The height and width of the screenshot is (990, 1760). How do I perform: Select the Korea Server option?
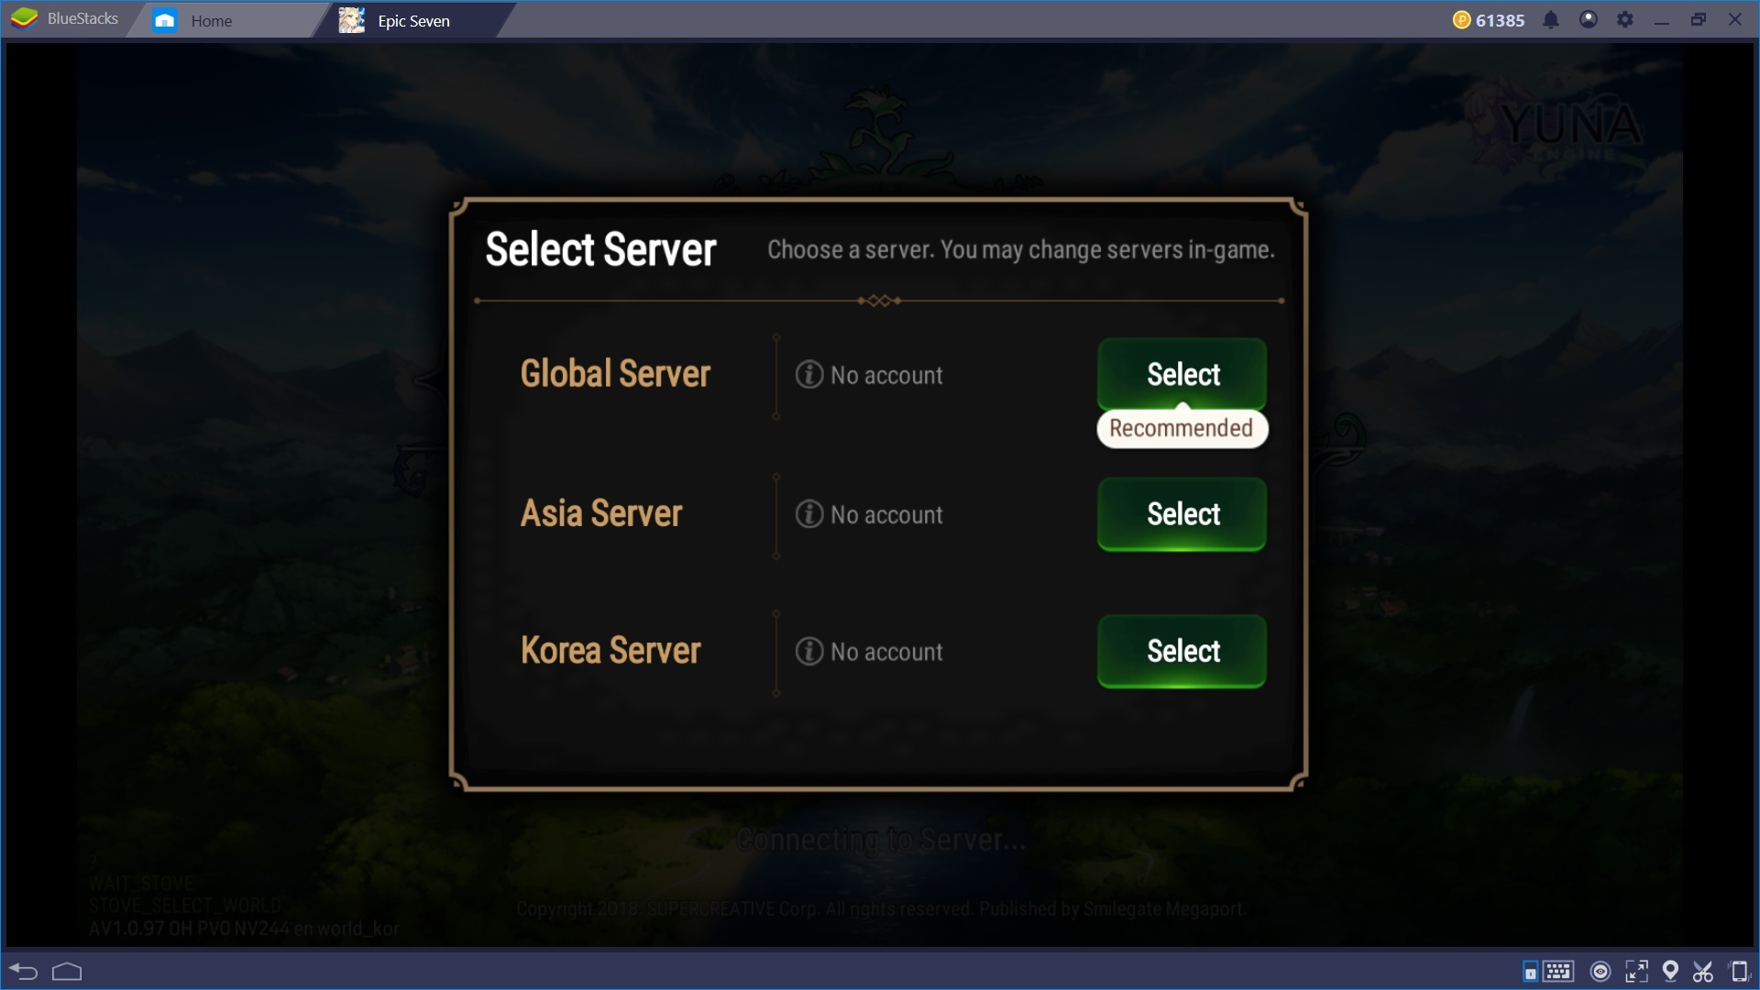point(1182,650)
